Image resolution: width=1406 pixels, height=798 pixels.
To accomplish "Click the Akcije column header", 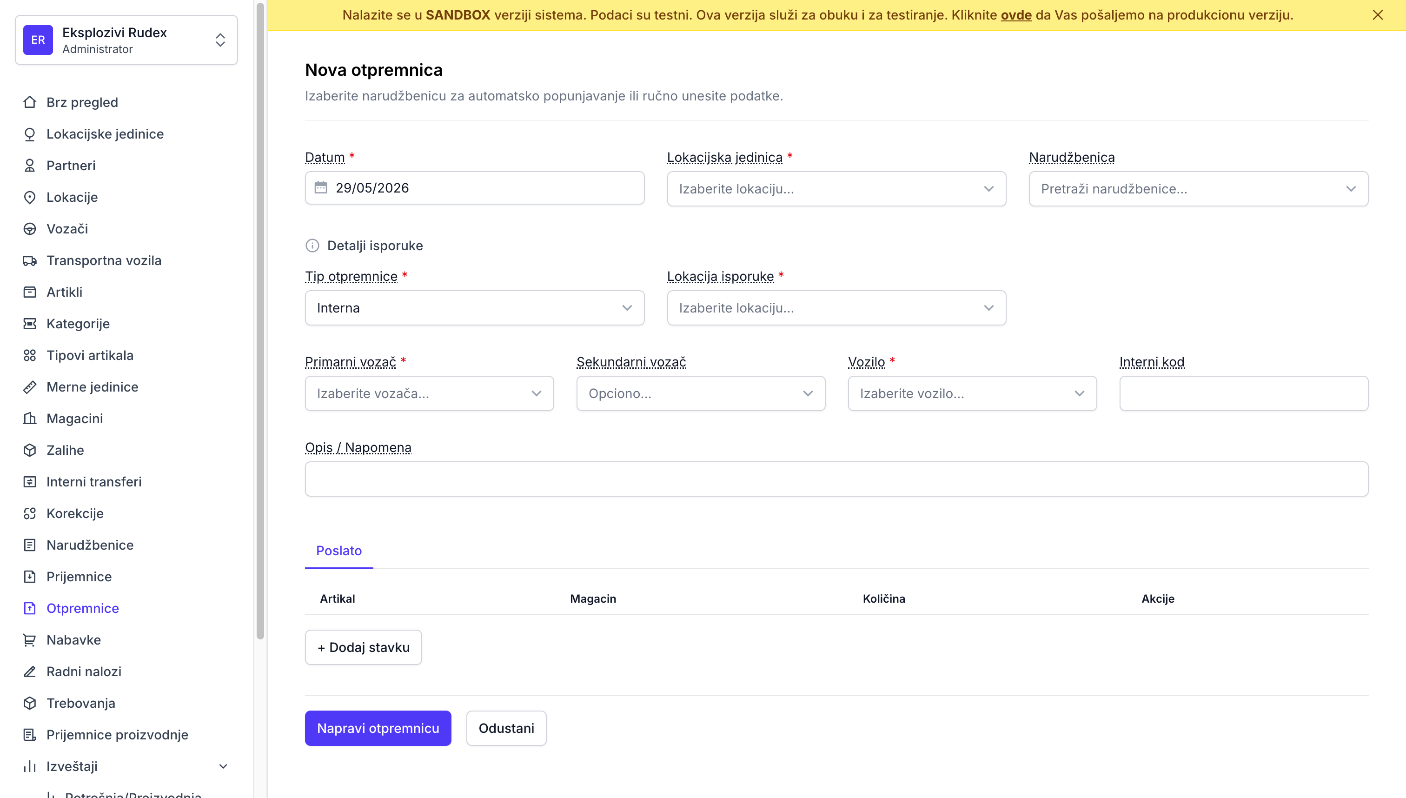I will click(1158, 598).
